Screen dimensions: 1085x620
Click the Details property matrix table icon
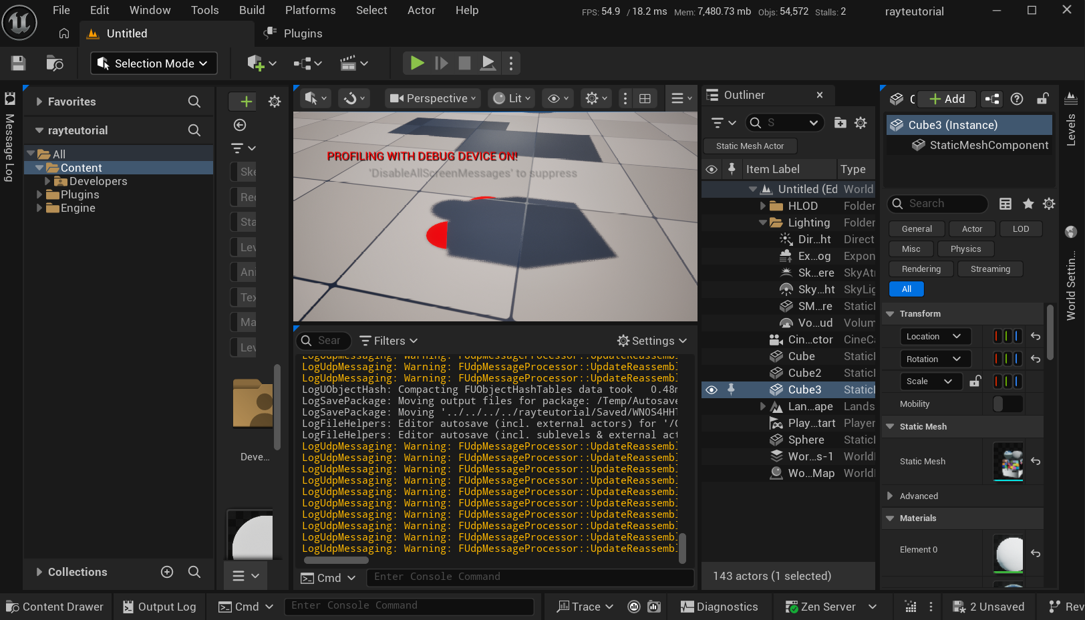point(1005,204)
